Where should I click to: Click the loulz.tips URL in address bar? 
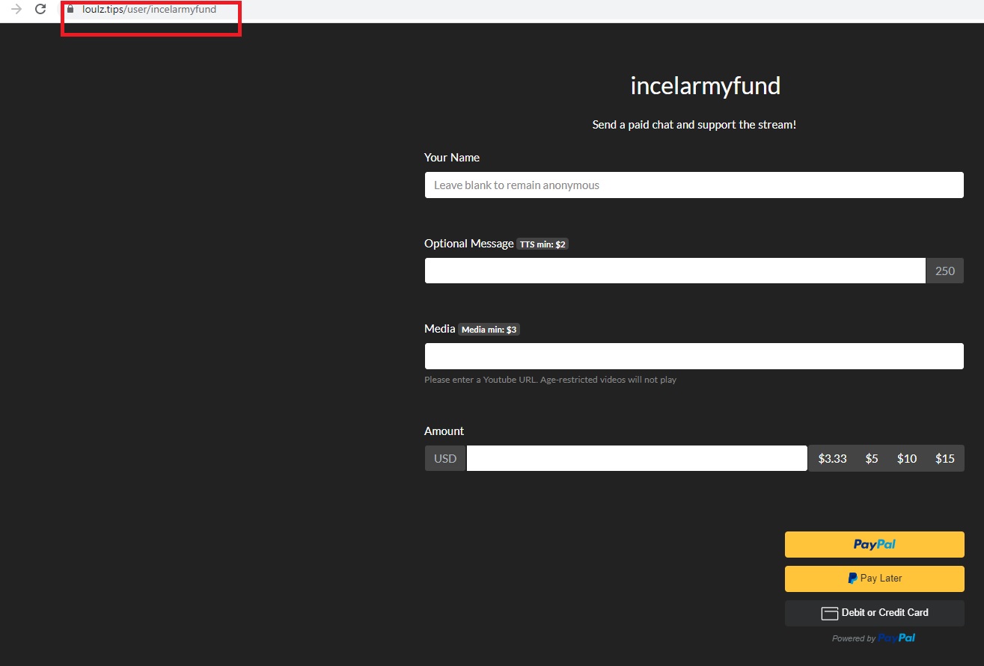pyautogui.click(x=149, y=9)
